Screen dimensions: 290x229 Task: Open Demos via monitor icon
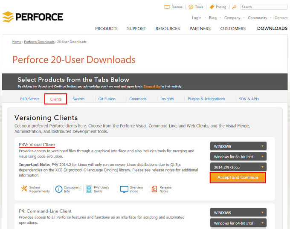[167, 7]
